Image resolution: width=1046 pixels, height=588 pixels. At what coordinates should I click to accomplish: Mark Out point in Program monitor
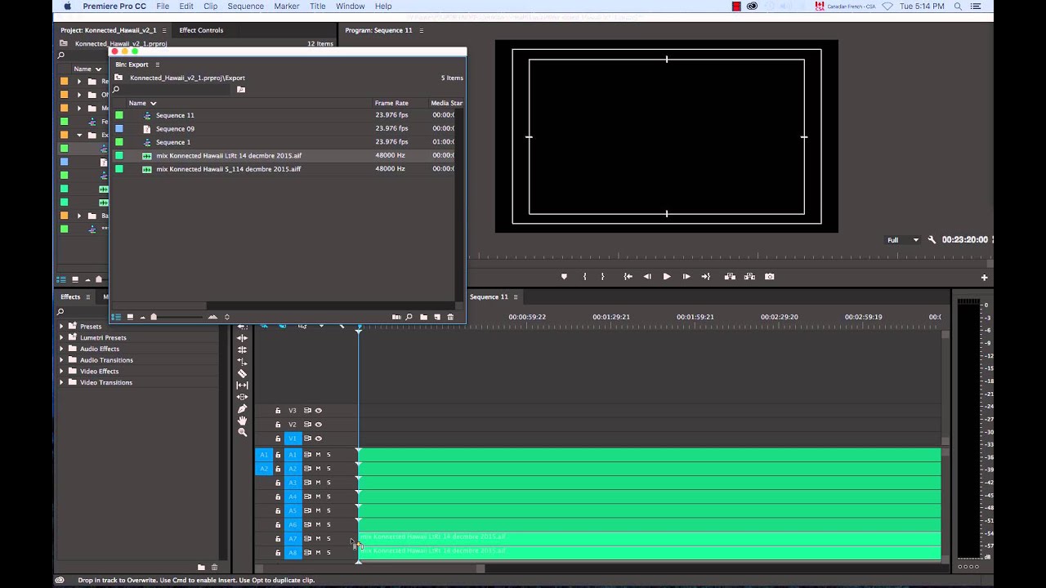pos(603,277)
